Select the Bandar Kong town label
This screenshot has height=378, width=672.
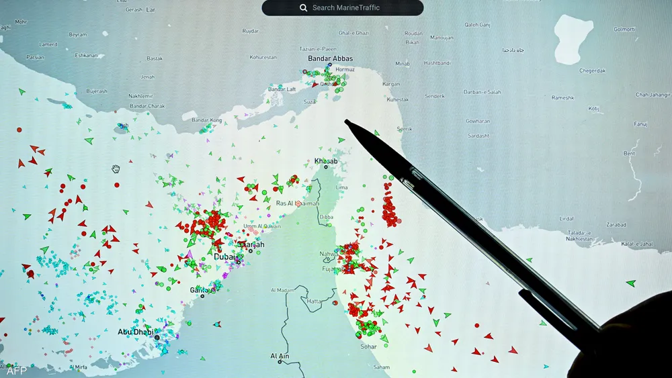coord(206,120)
